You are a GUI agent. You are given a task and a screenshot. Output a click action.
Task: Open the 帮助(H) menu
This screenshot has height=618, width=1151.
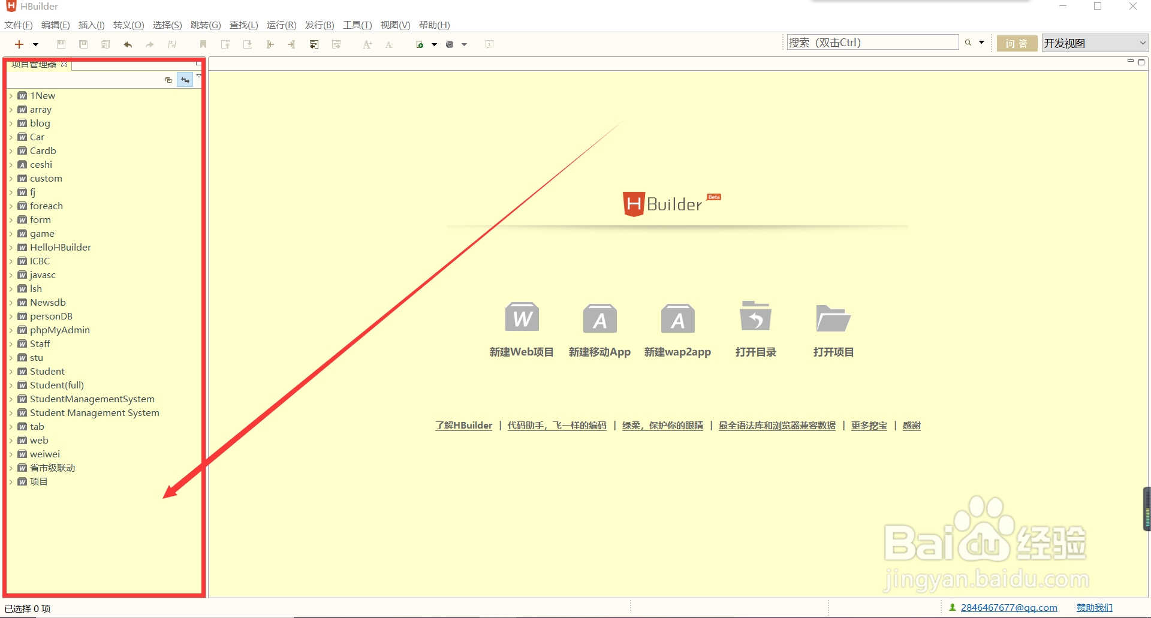tap(434, 25)
